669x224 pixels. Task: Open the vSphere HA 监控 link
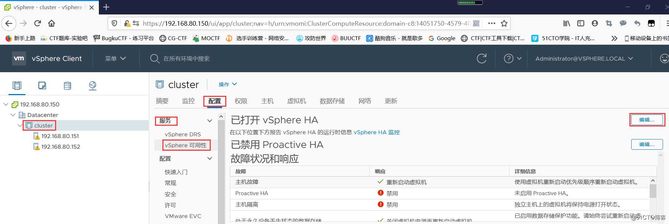coord(377,132)
